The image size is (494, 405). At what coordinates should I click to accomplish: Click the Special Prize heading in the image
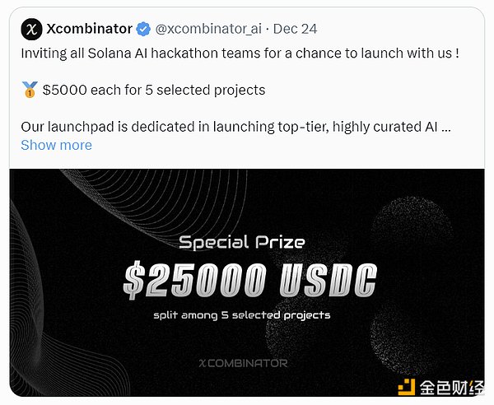[242, 242]
